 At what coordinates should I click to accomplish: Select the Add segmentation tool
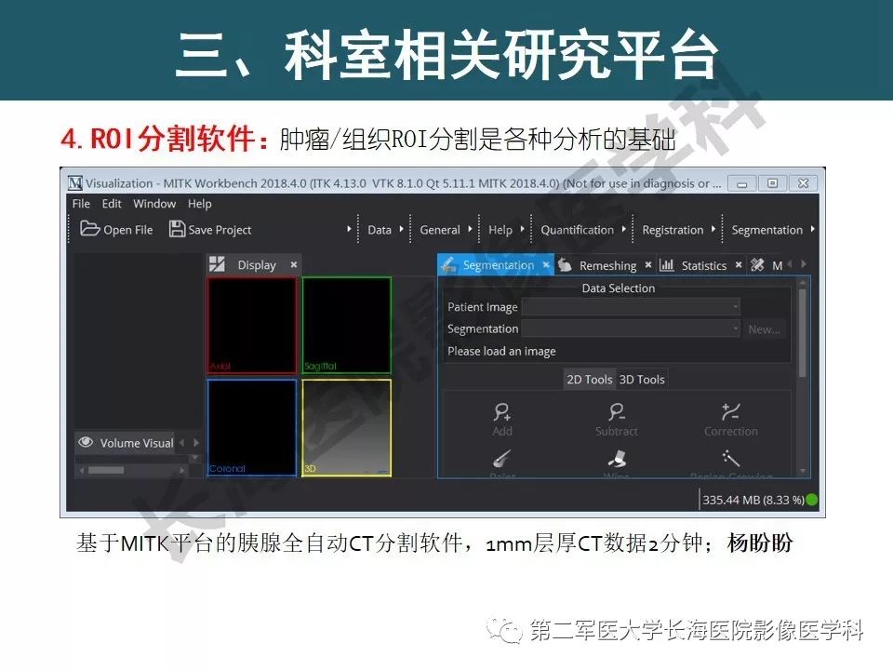click(x=502, y=420)
